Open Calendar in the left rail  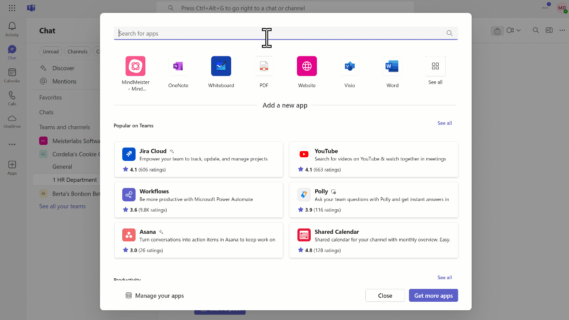12,76
